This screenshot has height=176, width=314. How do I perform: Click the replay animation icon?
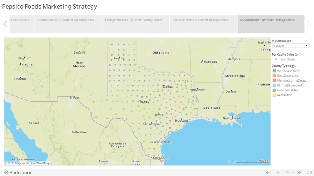pyautogui.click(x=287, y=173)
